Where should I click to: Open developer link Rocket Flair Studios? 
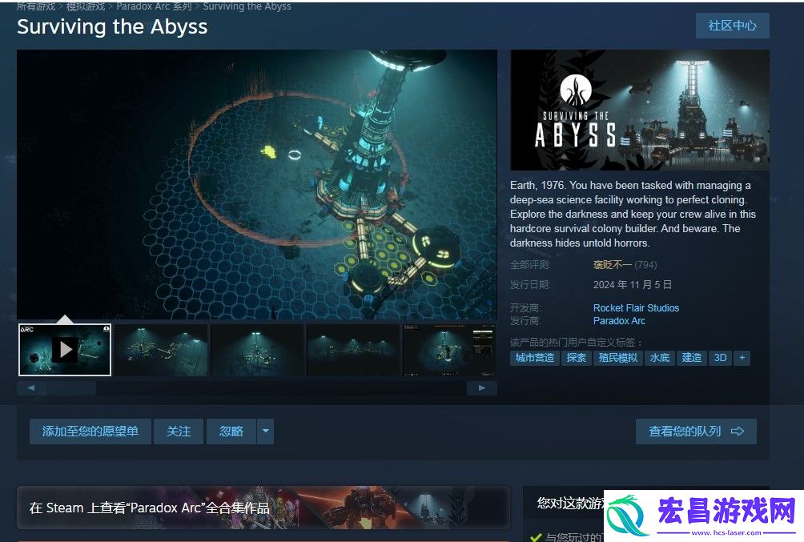click(x=636, y=307)
